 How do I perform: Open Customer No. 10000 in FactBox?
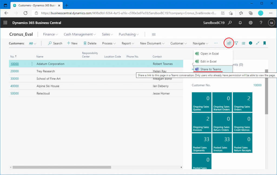[x=258, y=85]
